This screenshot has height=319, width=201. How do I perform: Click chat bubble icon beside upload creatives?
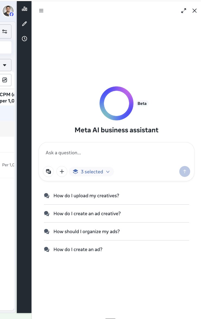47,196
